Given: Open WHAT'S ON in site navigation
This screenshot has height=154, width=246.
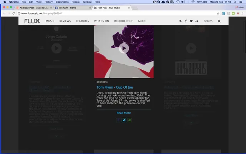Looking at the screenshot, I should tap(101, 21).
